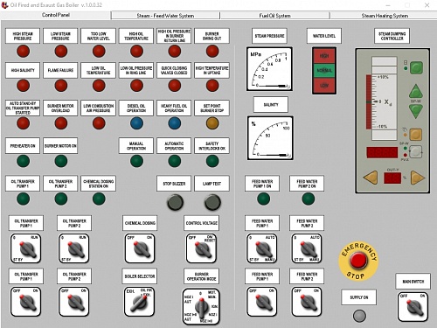Click the yellow left arrow on the controller
Screen dimensions: 437x328
pyautogui.click(x=371, y=178)
